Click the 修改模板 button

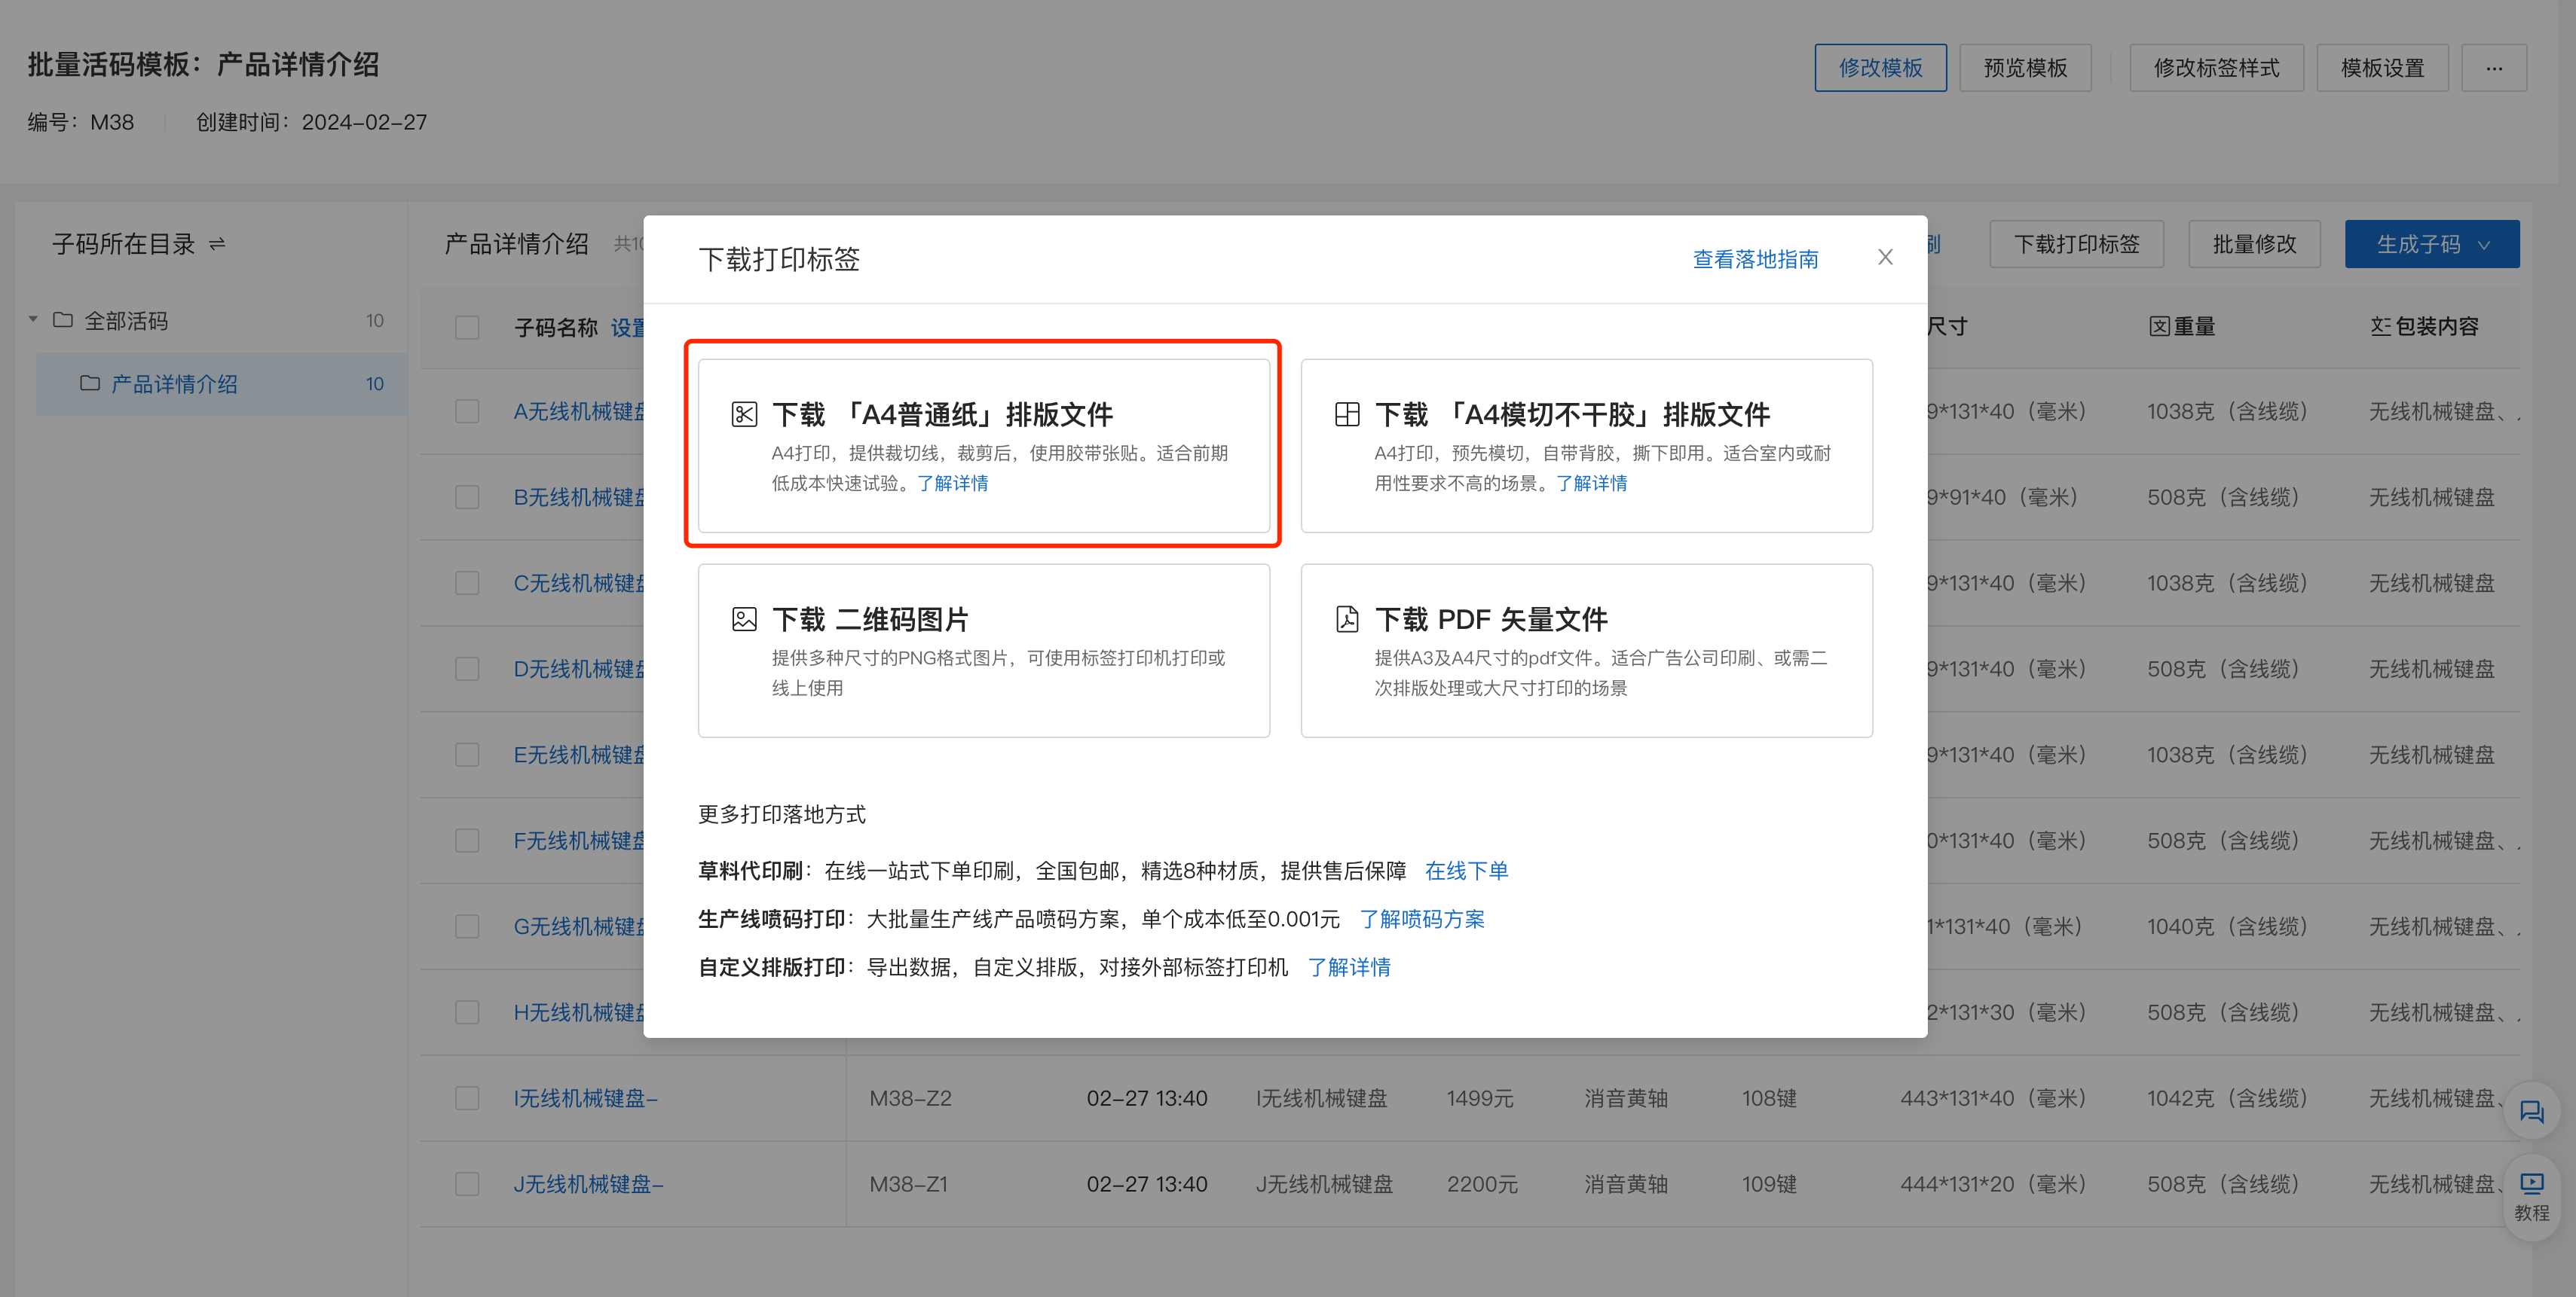[1880, 68]
